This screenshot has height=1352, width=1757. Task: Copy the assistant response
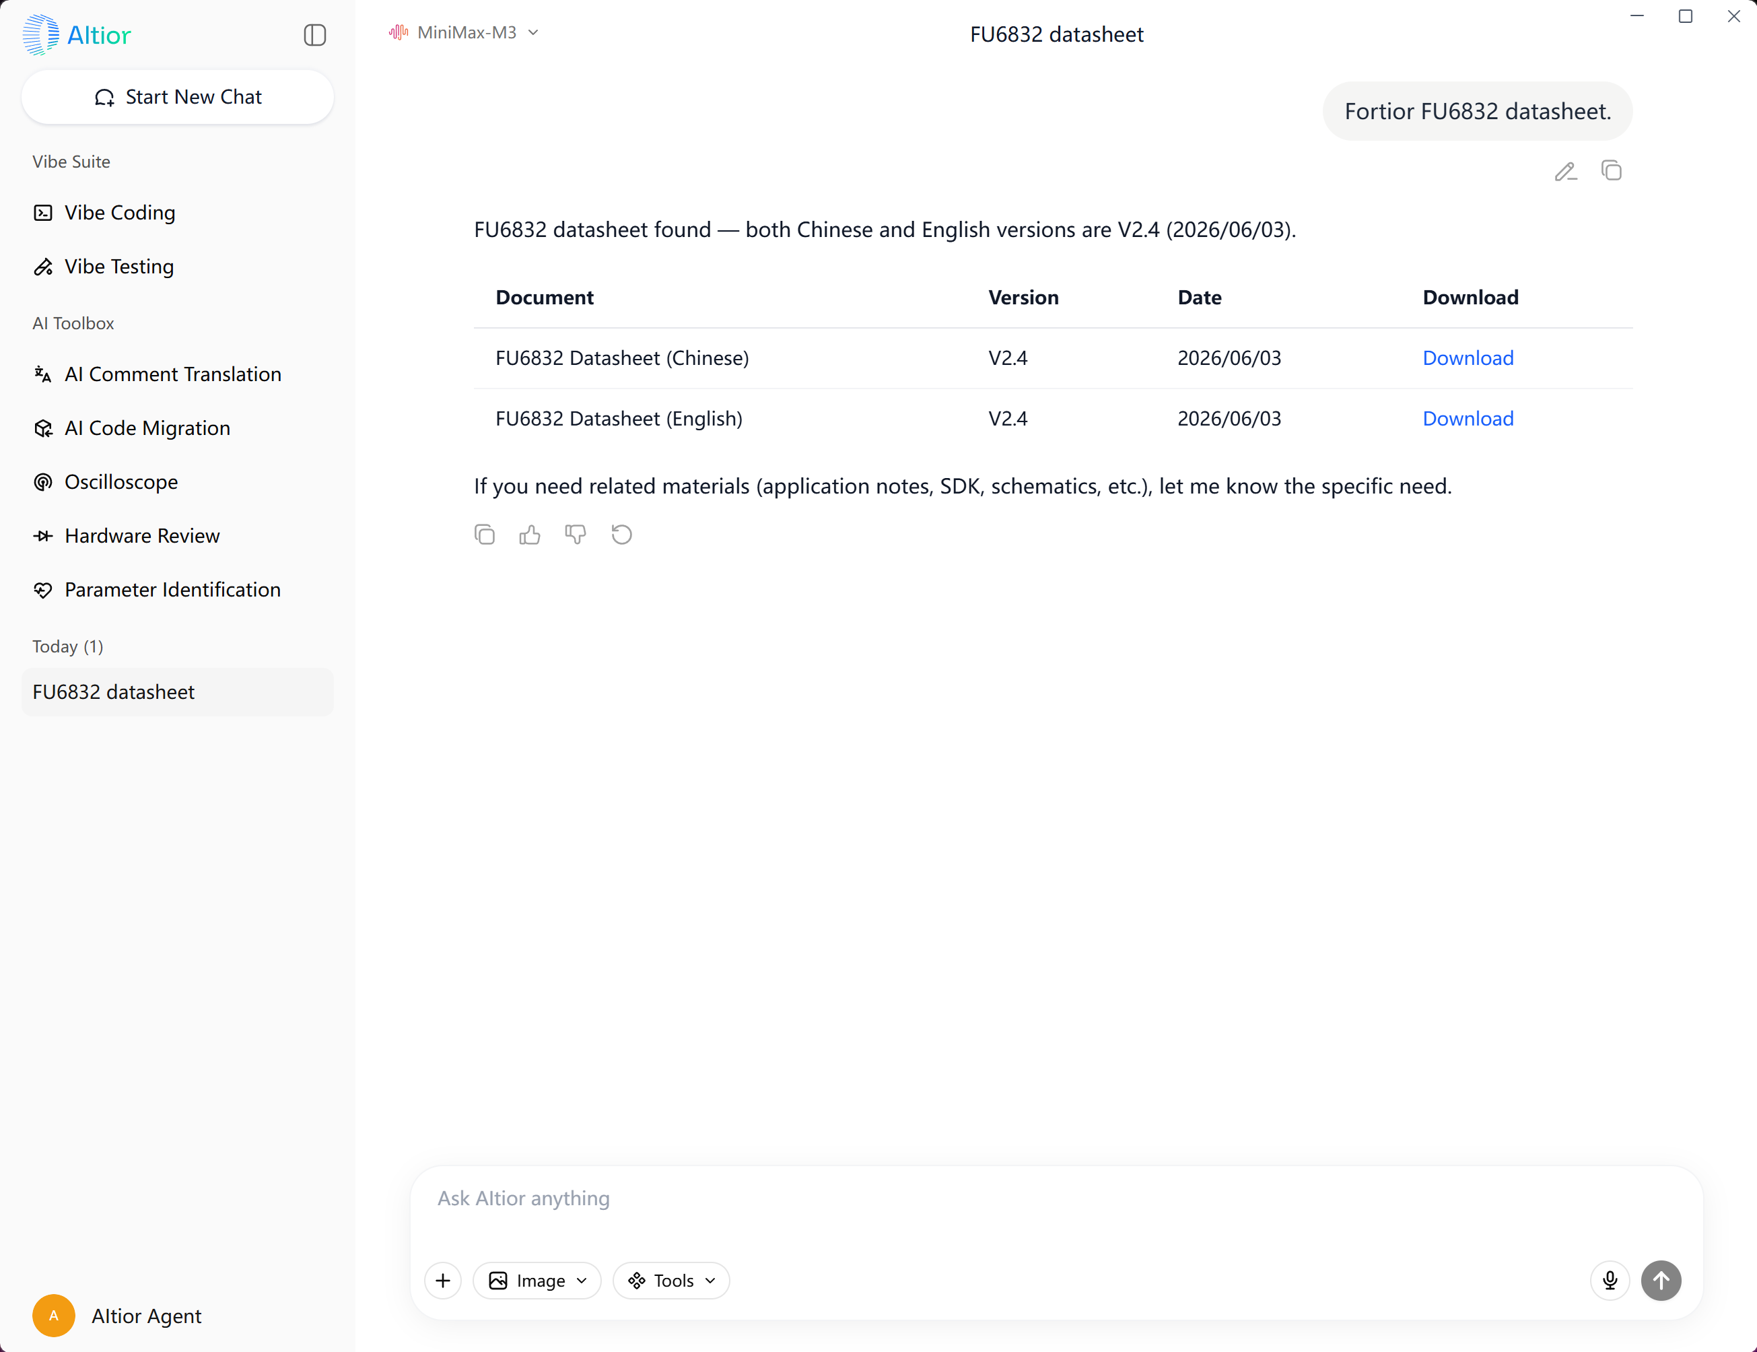point(484,535)
